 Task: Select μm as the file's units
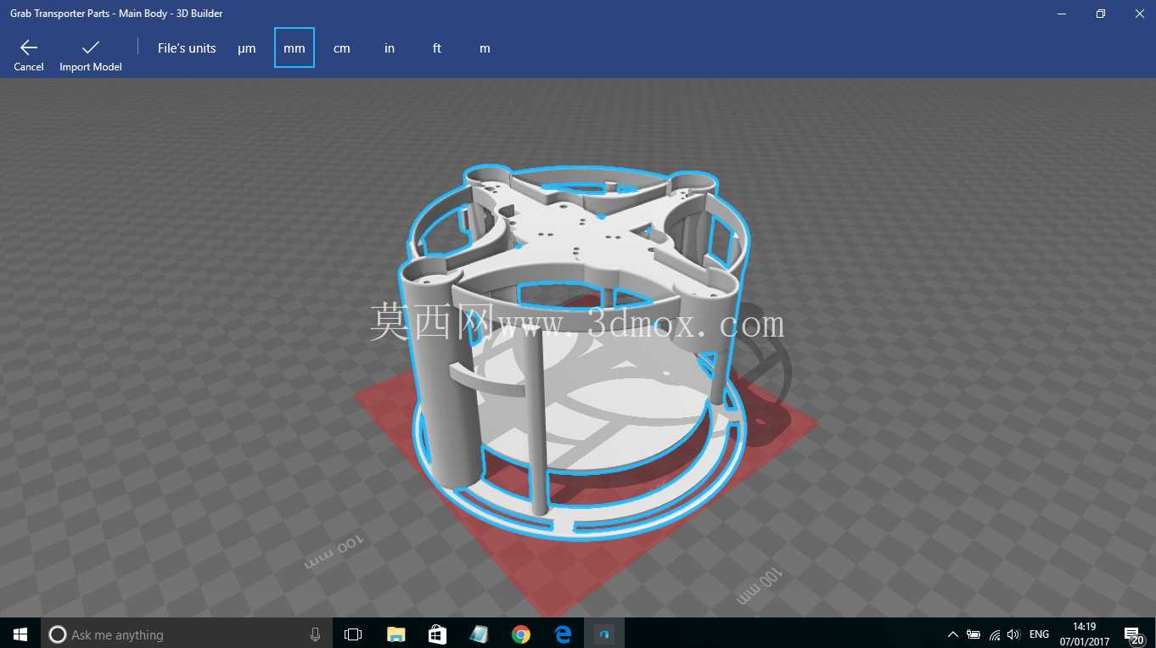point(247,48)
